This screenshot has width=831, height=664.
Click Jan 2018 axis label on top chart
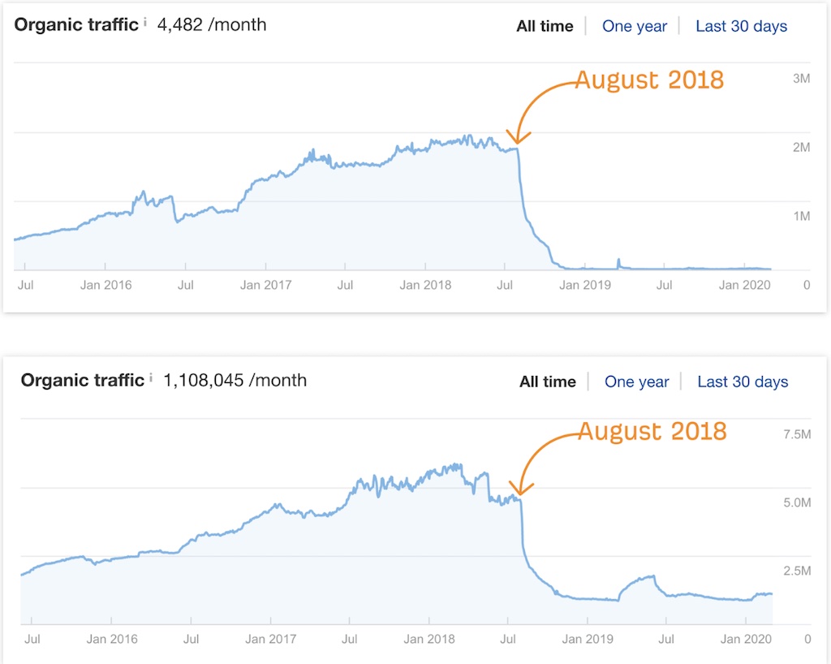pos(425,285)
